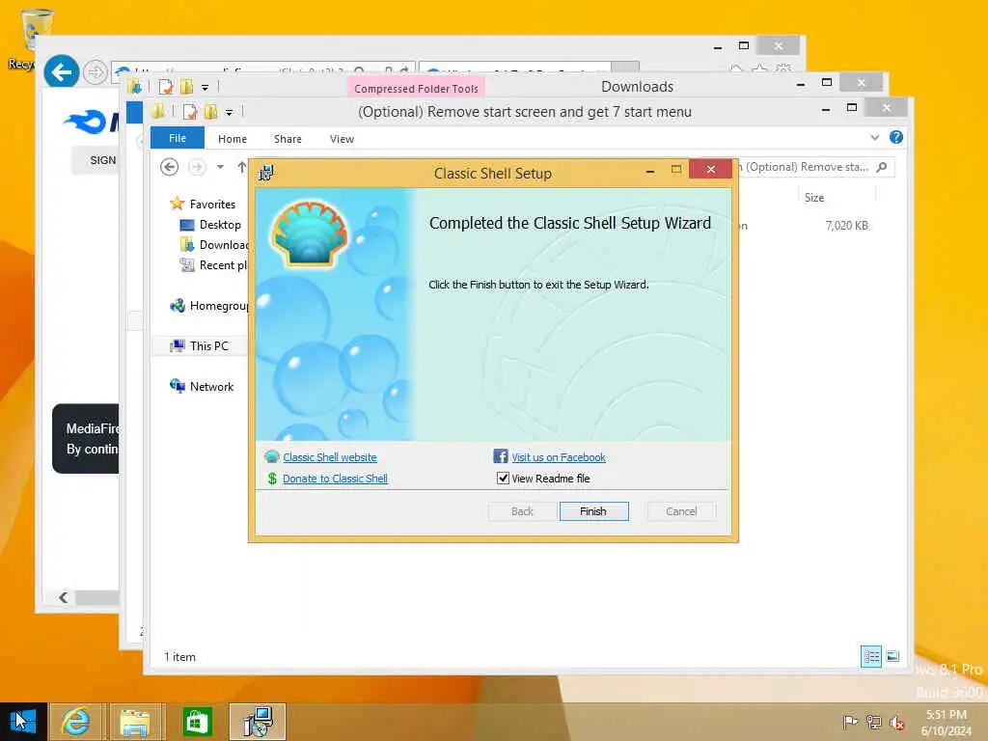Click the Up one level arrow
This screenshot has width=988, height=741.
click(242, 167)
